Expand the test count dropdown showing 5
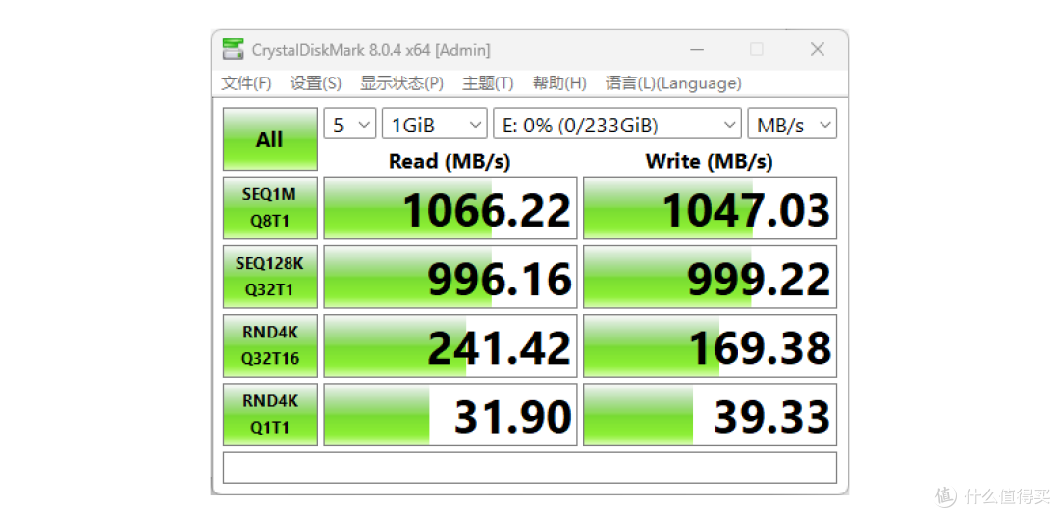1060x518 pixels. (x=349, y=125)
